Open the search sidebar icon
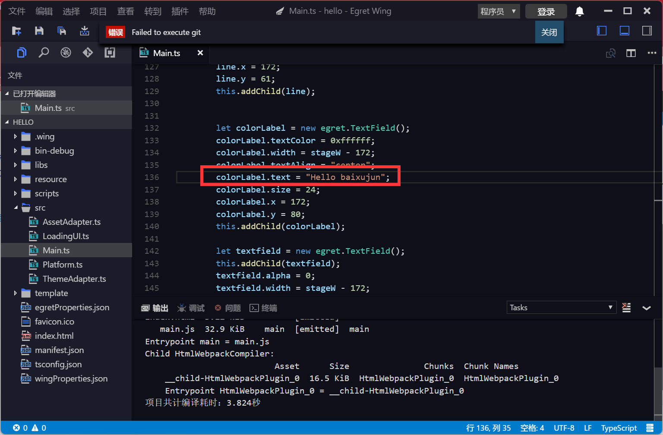Viewport: 663px width, 435px height. [x=44, y=53]
